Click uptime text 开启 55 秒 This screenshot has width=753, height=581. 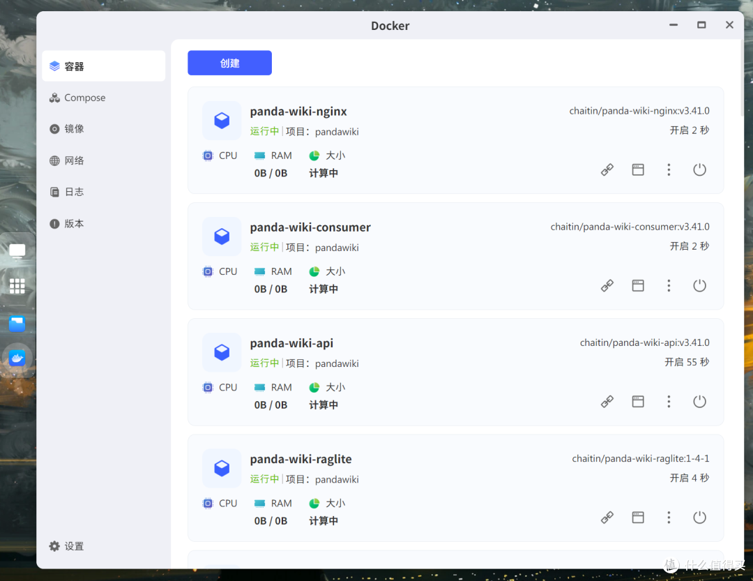pyautogui.click(x=687, y=362)
